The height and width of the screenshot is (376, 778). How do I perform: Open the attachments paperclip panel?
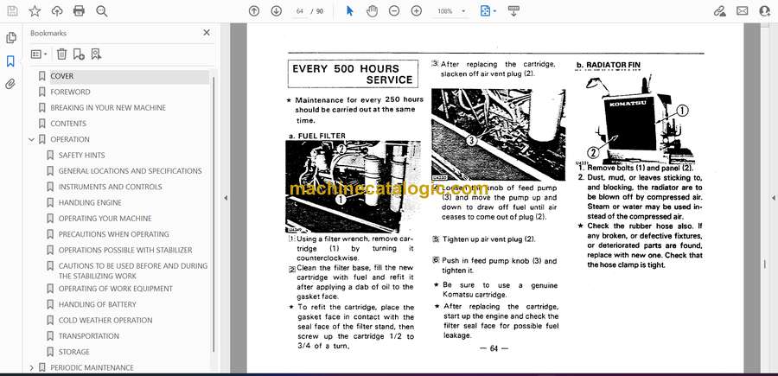[10, 84]
